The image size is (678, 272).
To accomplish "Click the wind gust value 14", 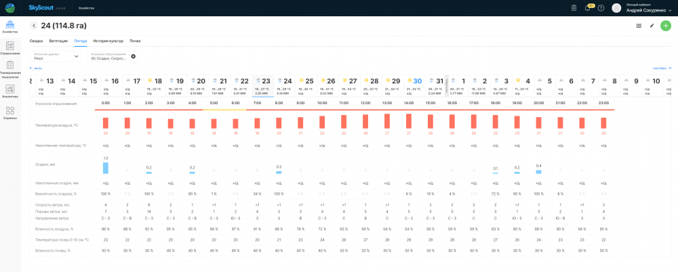I will point(148,212).
